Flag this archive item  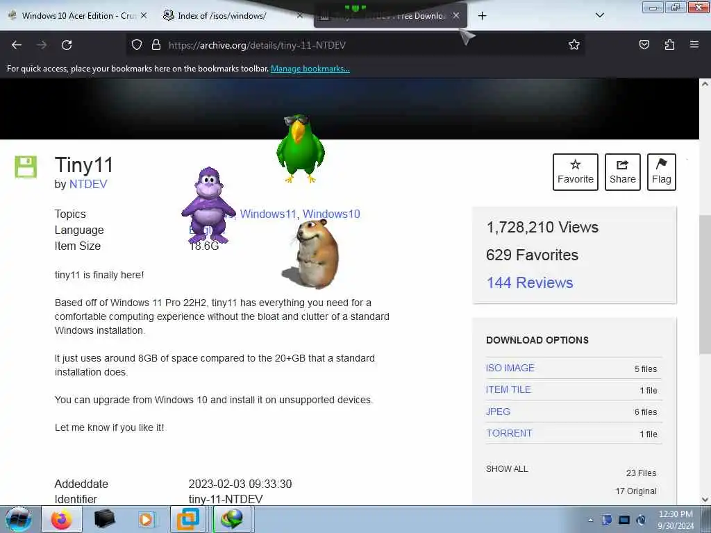662,172
